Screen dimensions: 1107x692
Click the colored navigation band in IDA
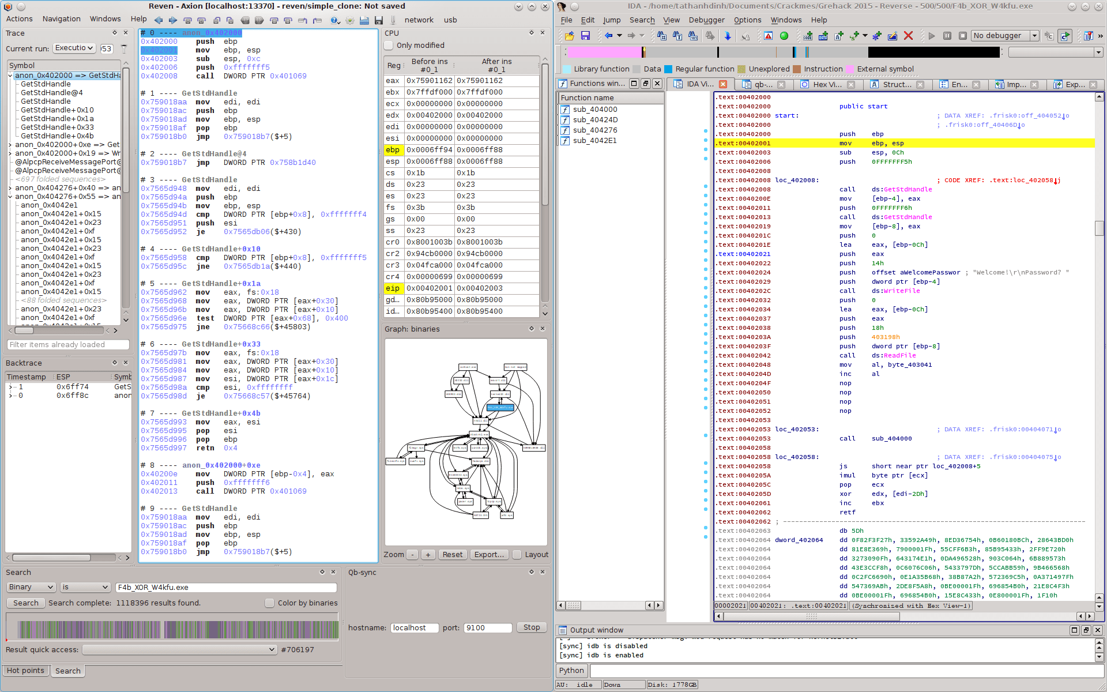point(750,52)
